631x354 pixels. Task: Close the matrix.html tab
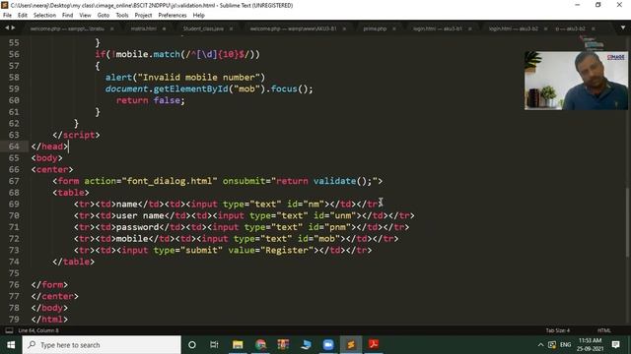pos(164,29)
